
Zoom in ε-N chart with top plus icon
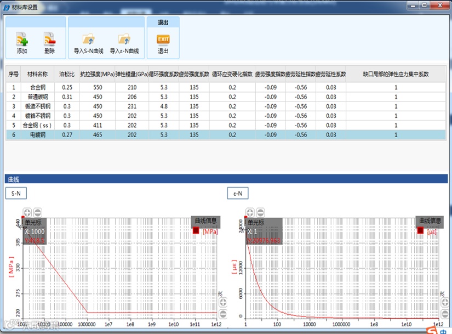click(250, 213)
